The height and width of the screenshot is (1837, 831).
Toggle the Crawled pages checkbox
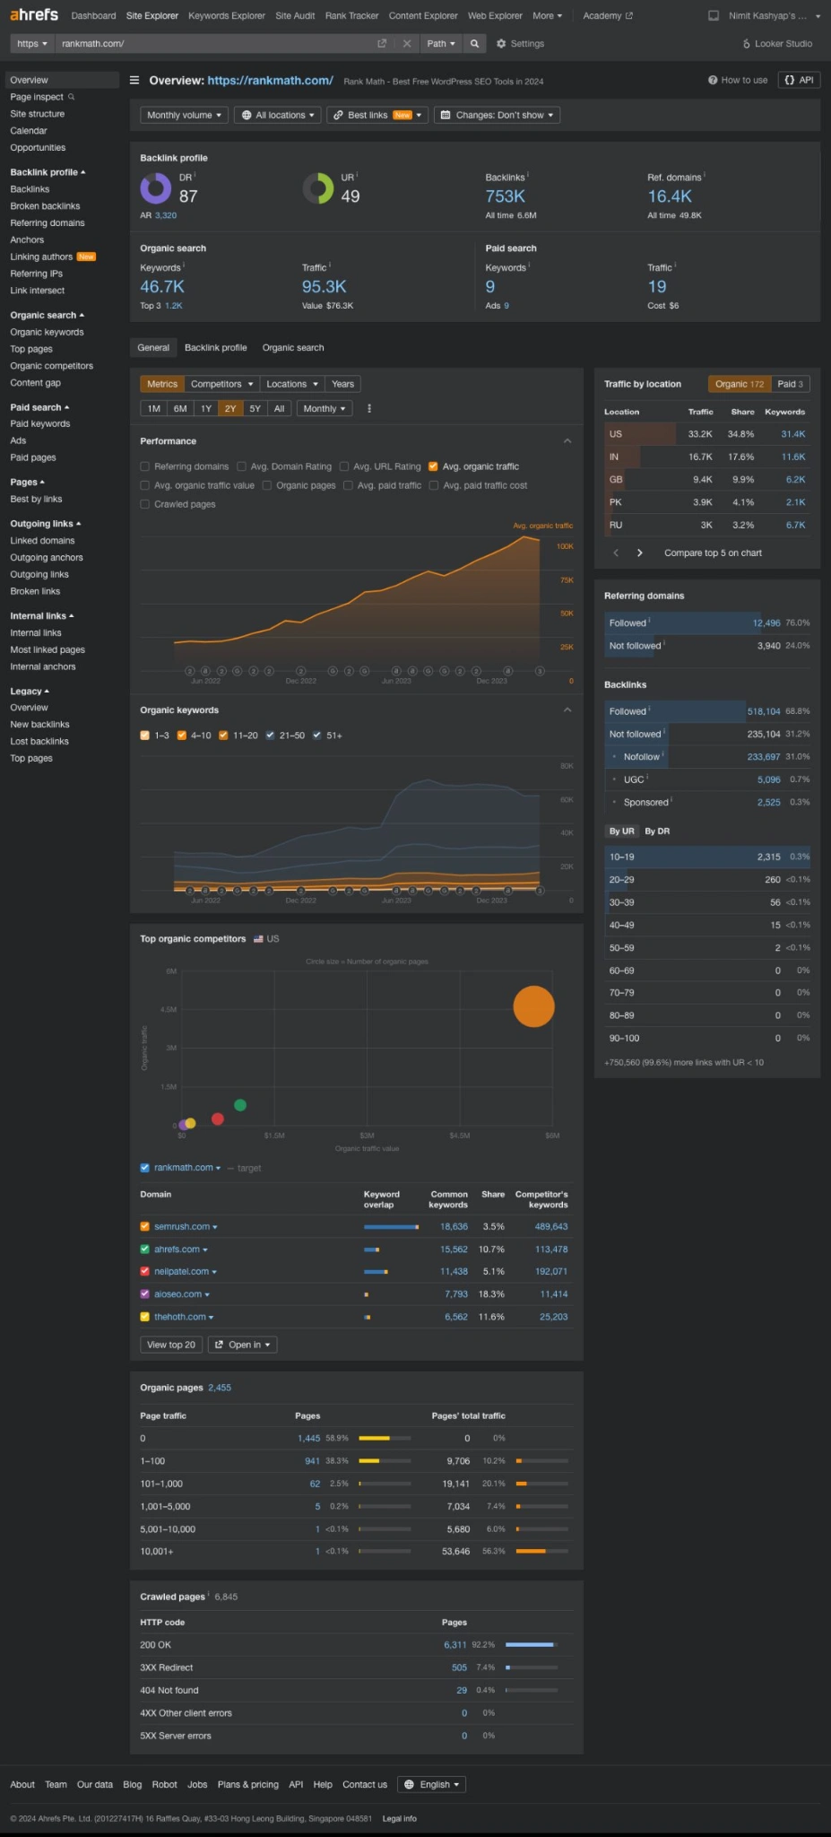pos(145,504)
